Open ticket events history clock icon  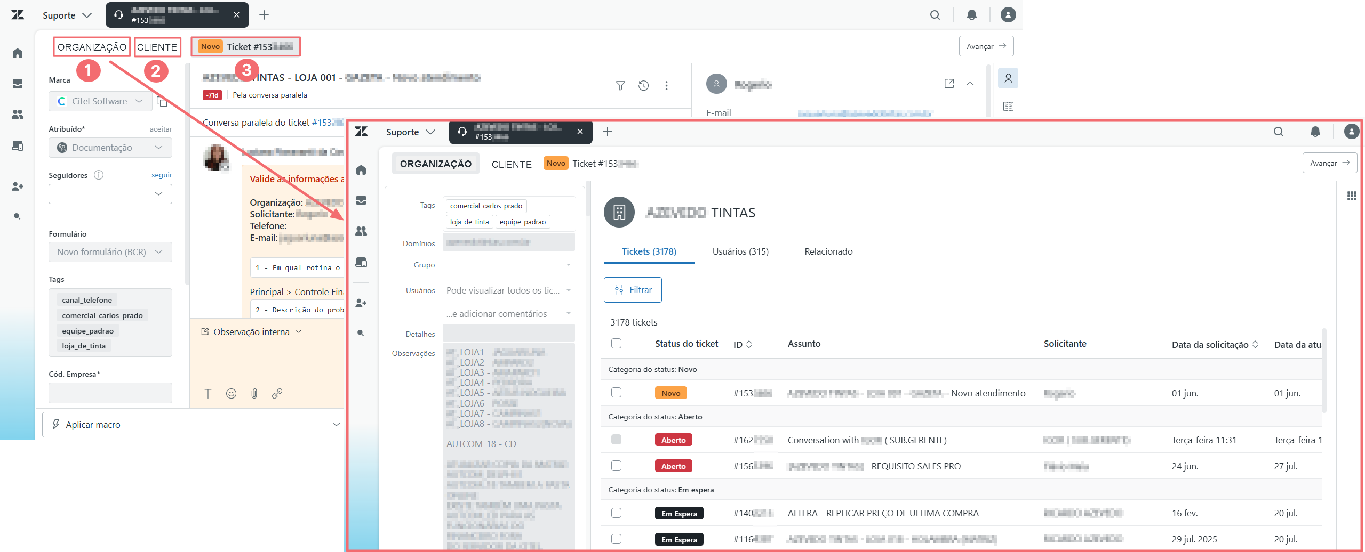(x=644, y=85)
